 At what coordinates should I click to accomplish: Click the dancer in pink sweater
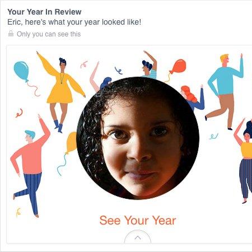(30, 165)
